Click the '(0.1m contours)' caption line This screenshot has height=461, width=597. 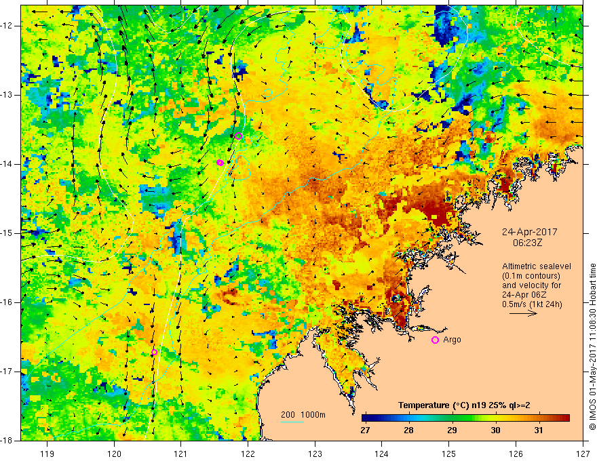[531, 276]
